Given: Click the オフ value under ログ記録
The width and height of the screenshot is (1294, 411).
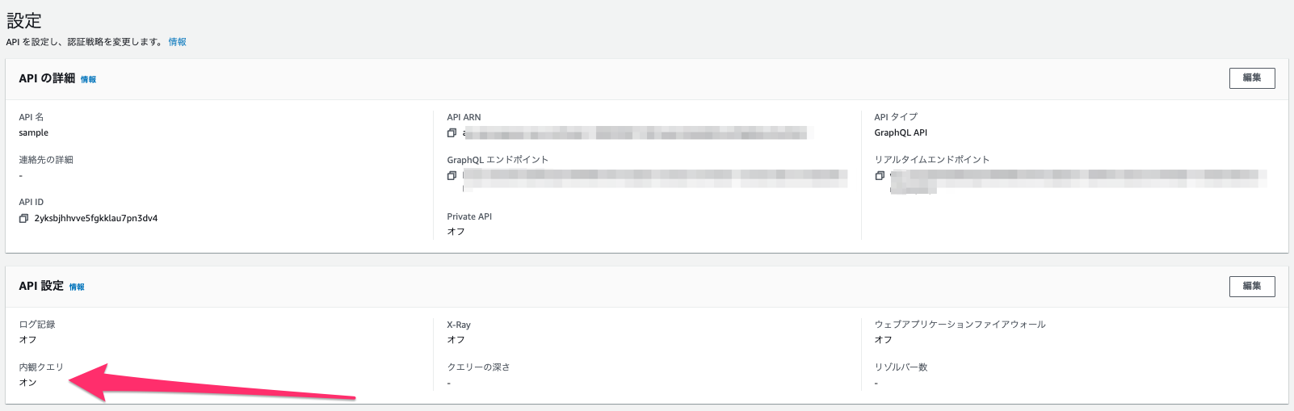Looking at the screenshot, I should click(27, 340).
